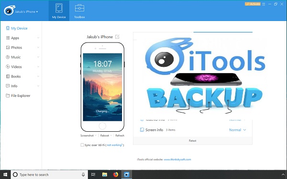The image size is (287, 179).
Task: Open the www.thinkskysoft.com link
Action: click(x=177, y=159)
